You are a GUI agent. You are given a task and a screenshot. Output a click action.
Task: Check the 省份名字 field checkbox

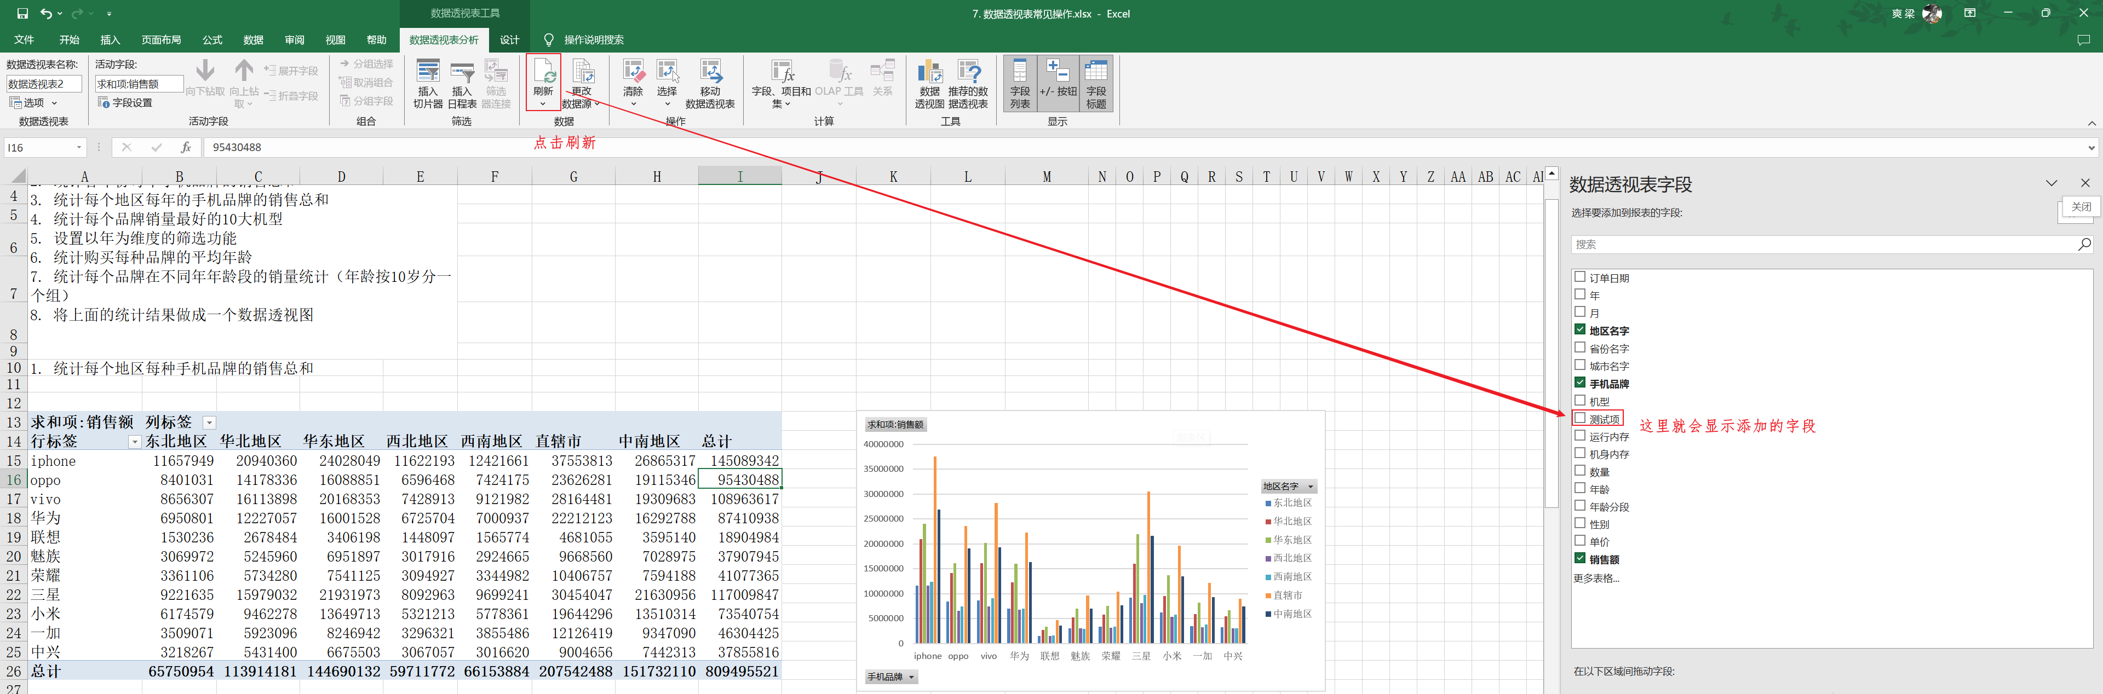(1579, 348)
